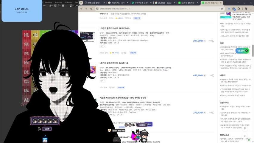Check the compare box for Newsync X34IPS
The height and width of the screenshot is (143, 254).
[213, 113]
